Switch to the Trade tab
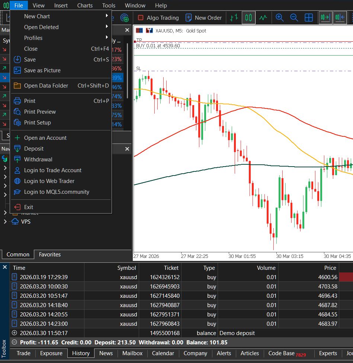The width and height of the screenshot is (353, 363). (x=23, y=353)
